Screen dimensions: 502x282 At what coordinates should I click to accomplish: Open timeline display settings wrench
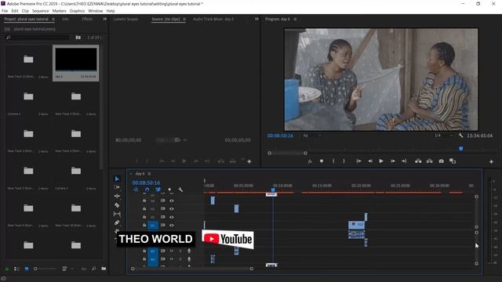point(180,190)
